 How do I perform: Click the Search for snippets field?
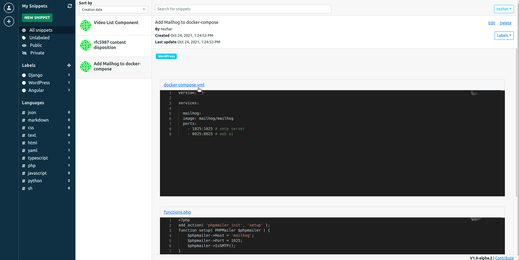coord(243,9)
